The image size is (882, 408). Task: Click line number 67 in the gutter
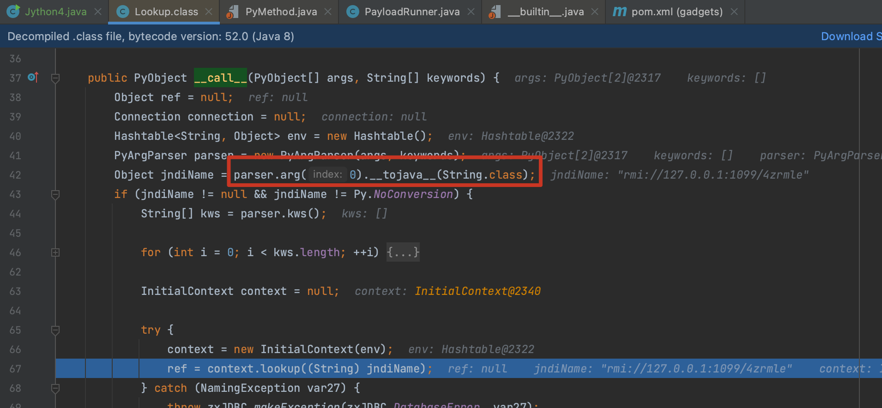pos(15,369)
